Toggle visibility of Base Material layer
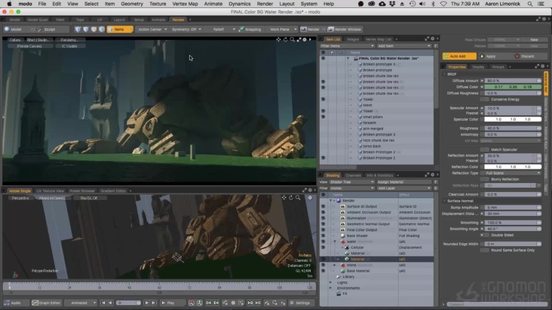Screen dimensions: 552x310 323,271
